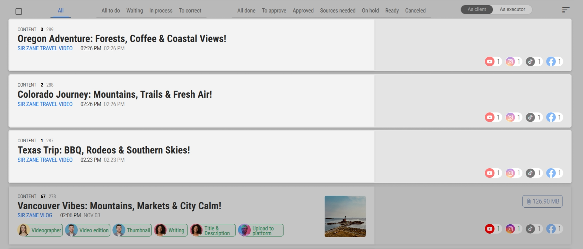Screen dimensions: 583x249
Task: Click Facebook icon on Oregon Adventure card
Action: click(x=551, y=62)
